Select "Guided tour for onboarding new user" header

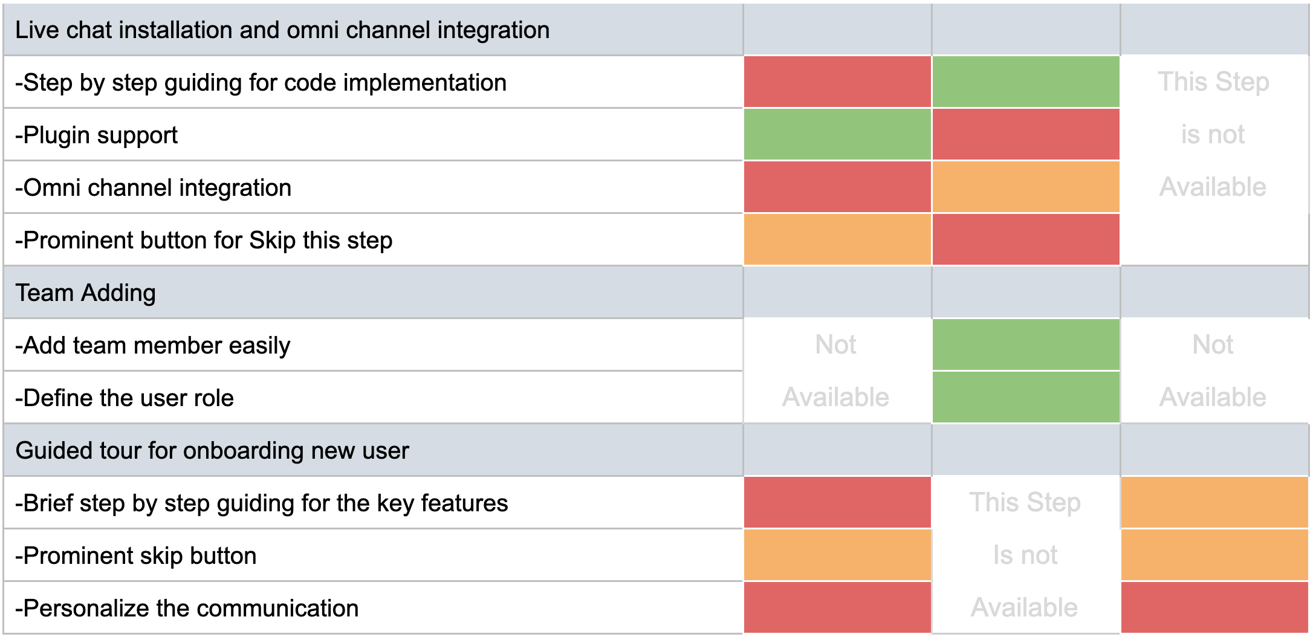212,451
